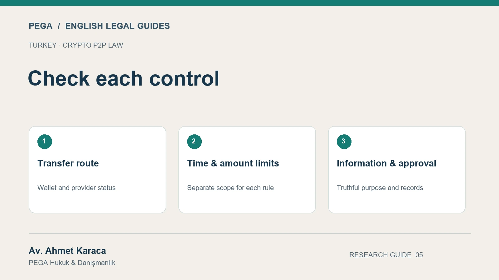Image resolution: width=499 pixels, height=280 pixels.
Task: Click Wallet and provider status text
Action: pos(76,188)
